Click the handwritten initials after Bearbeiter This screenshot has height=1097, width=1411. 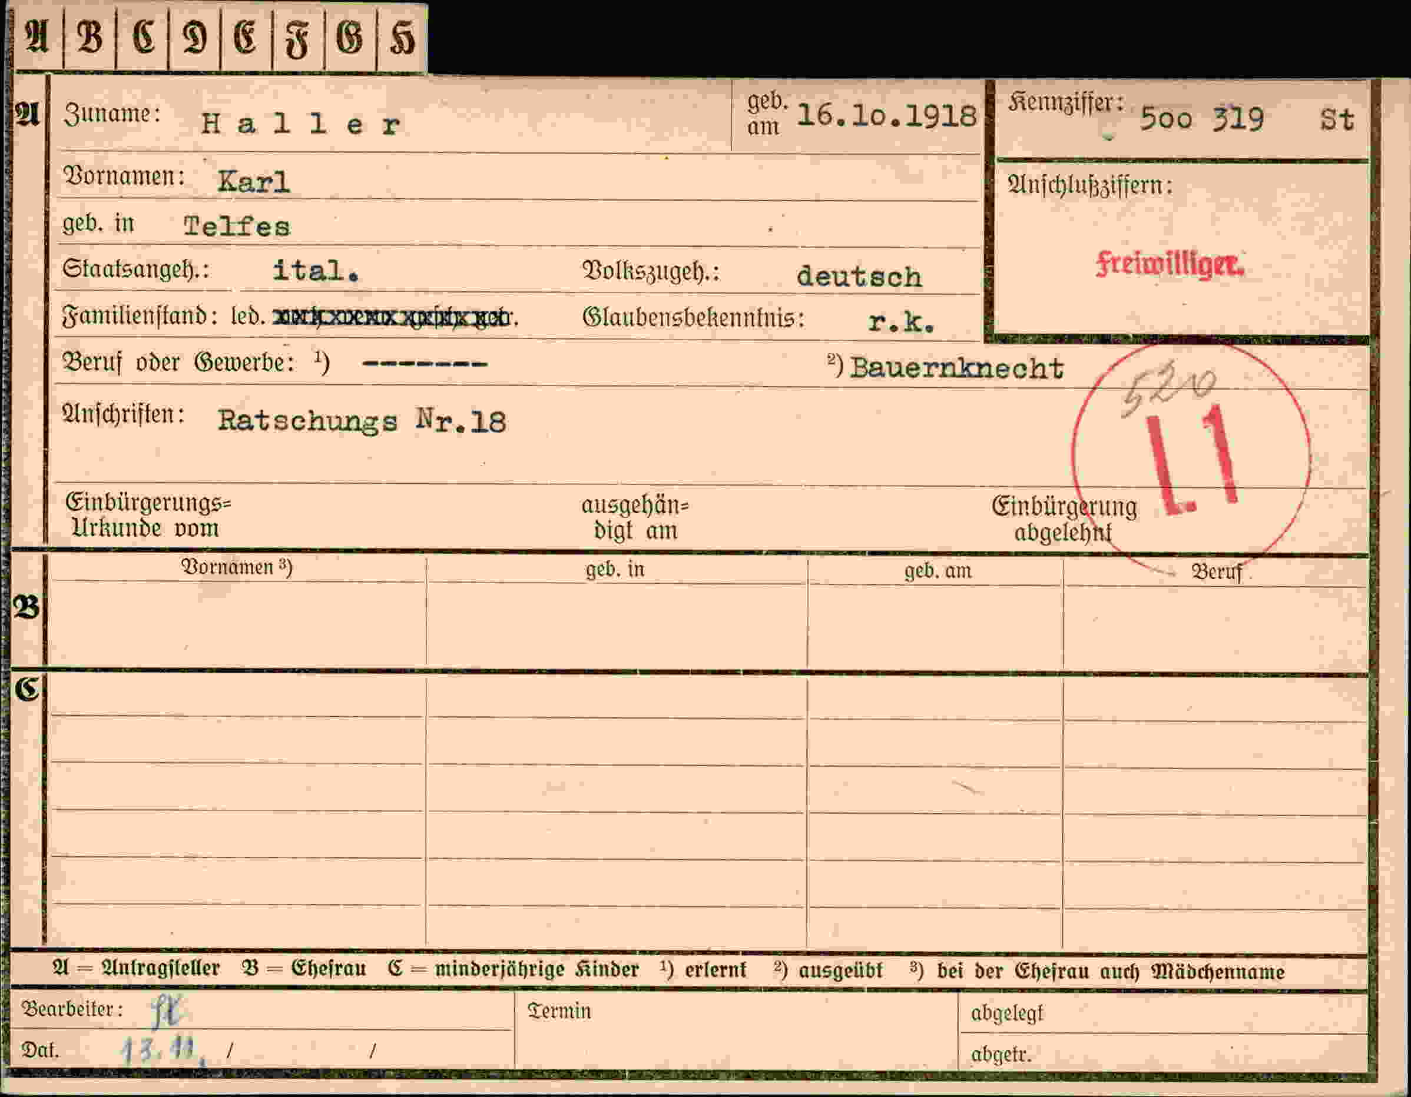(167, 1010)
